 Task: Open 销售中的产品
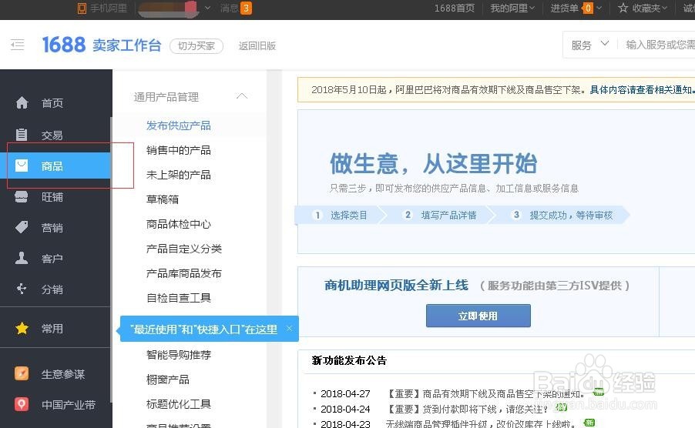tap(179, 150)
